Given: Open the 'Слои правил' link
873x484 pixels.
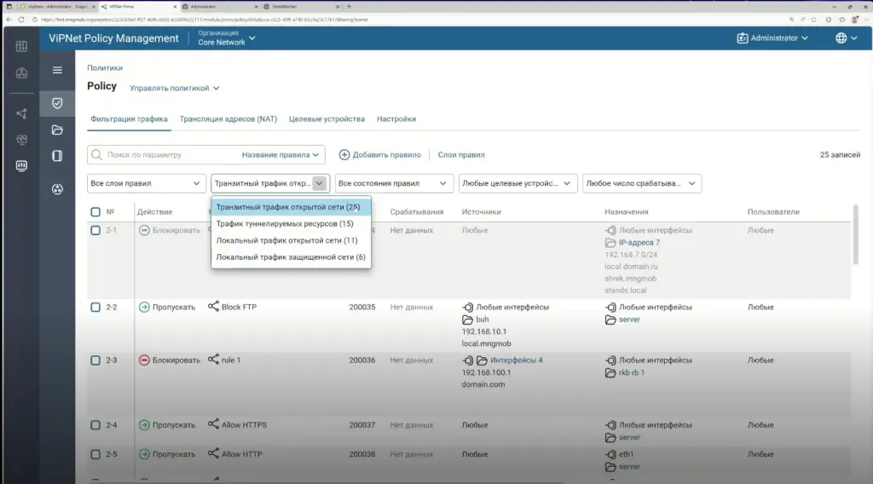Looking at the screenshot, I should click(461, 155).
